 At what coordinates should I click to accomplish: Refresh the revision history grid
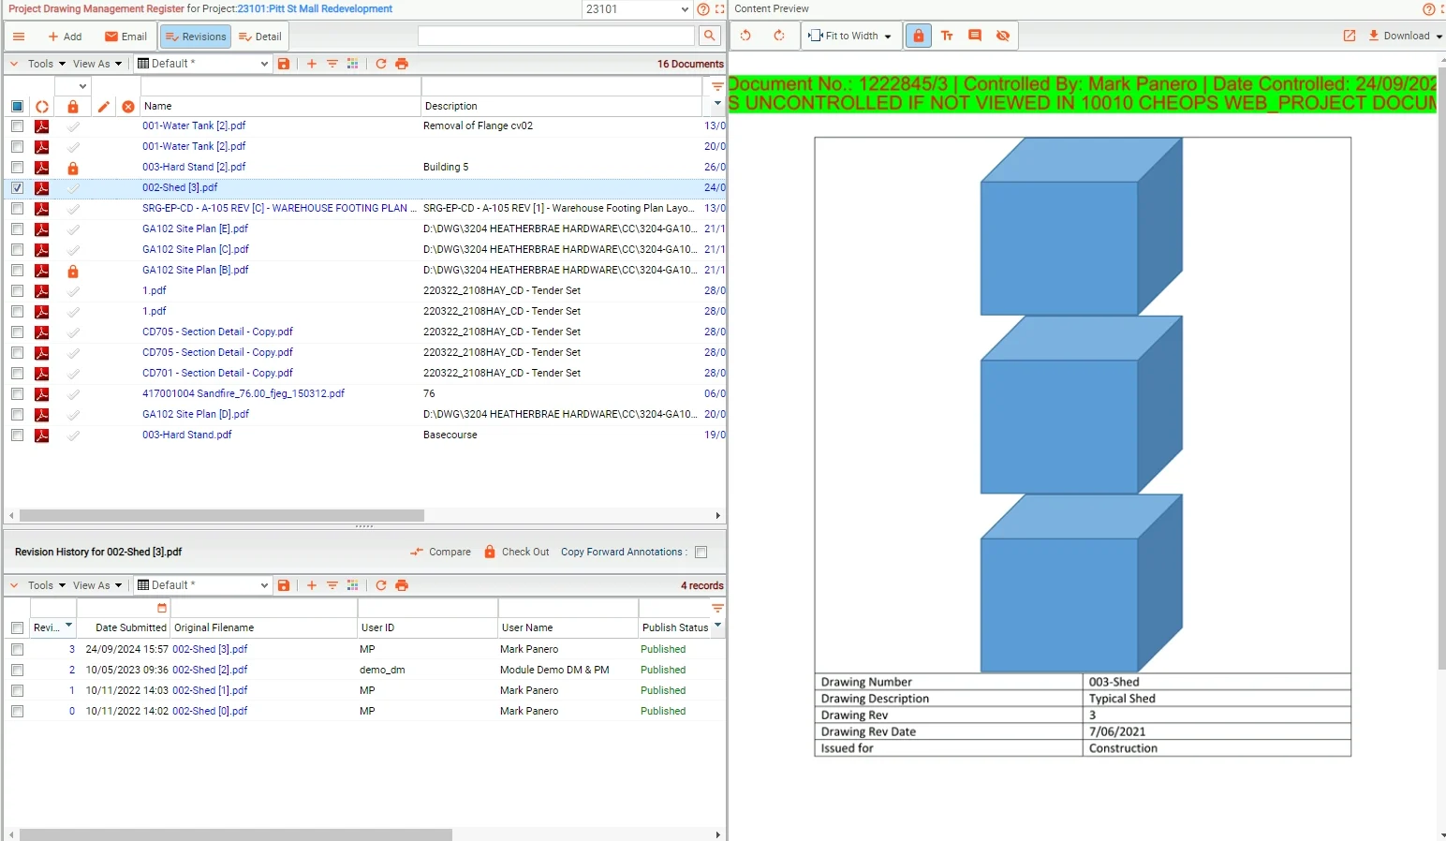[x=381, y=585]
